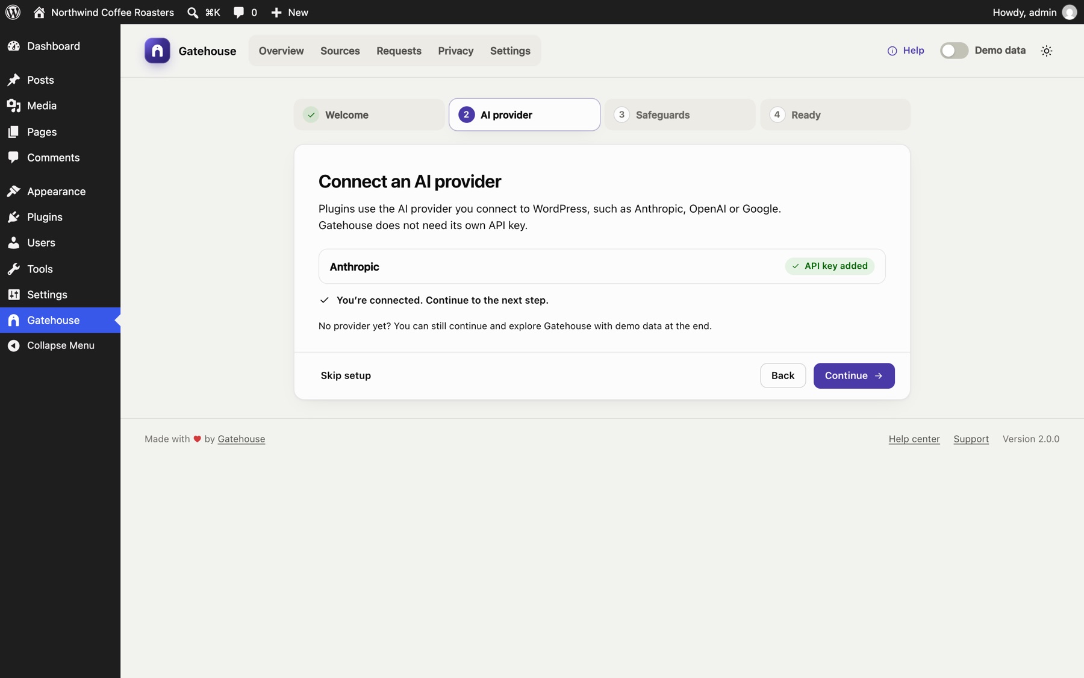Screen dimensions: 1084x678
Task: Open the Requests tab
Action: point(399,51)
